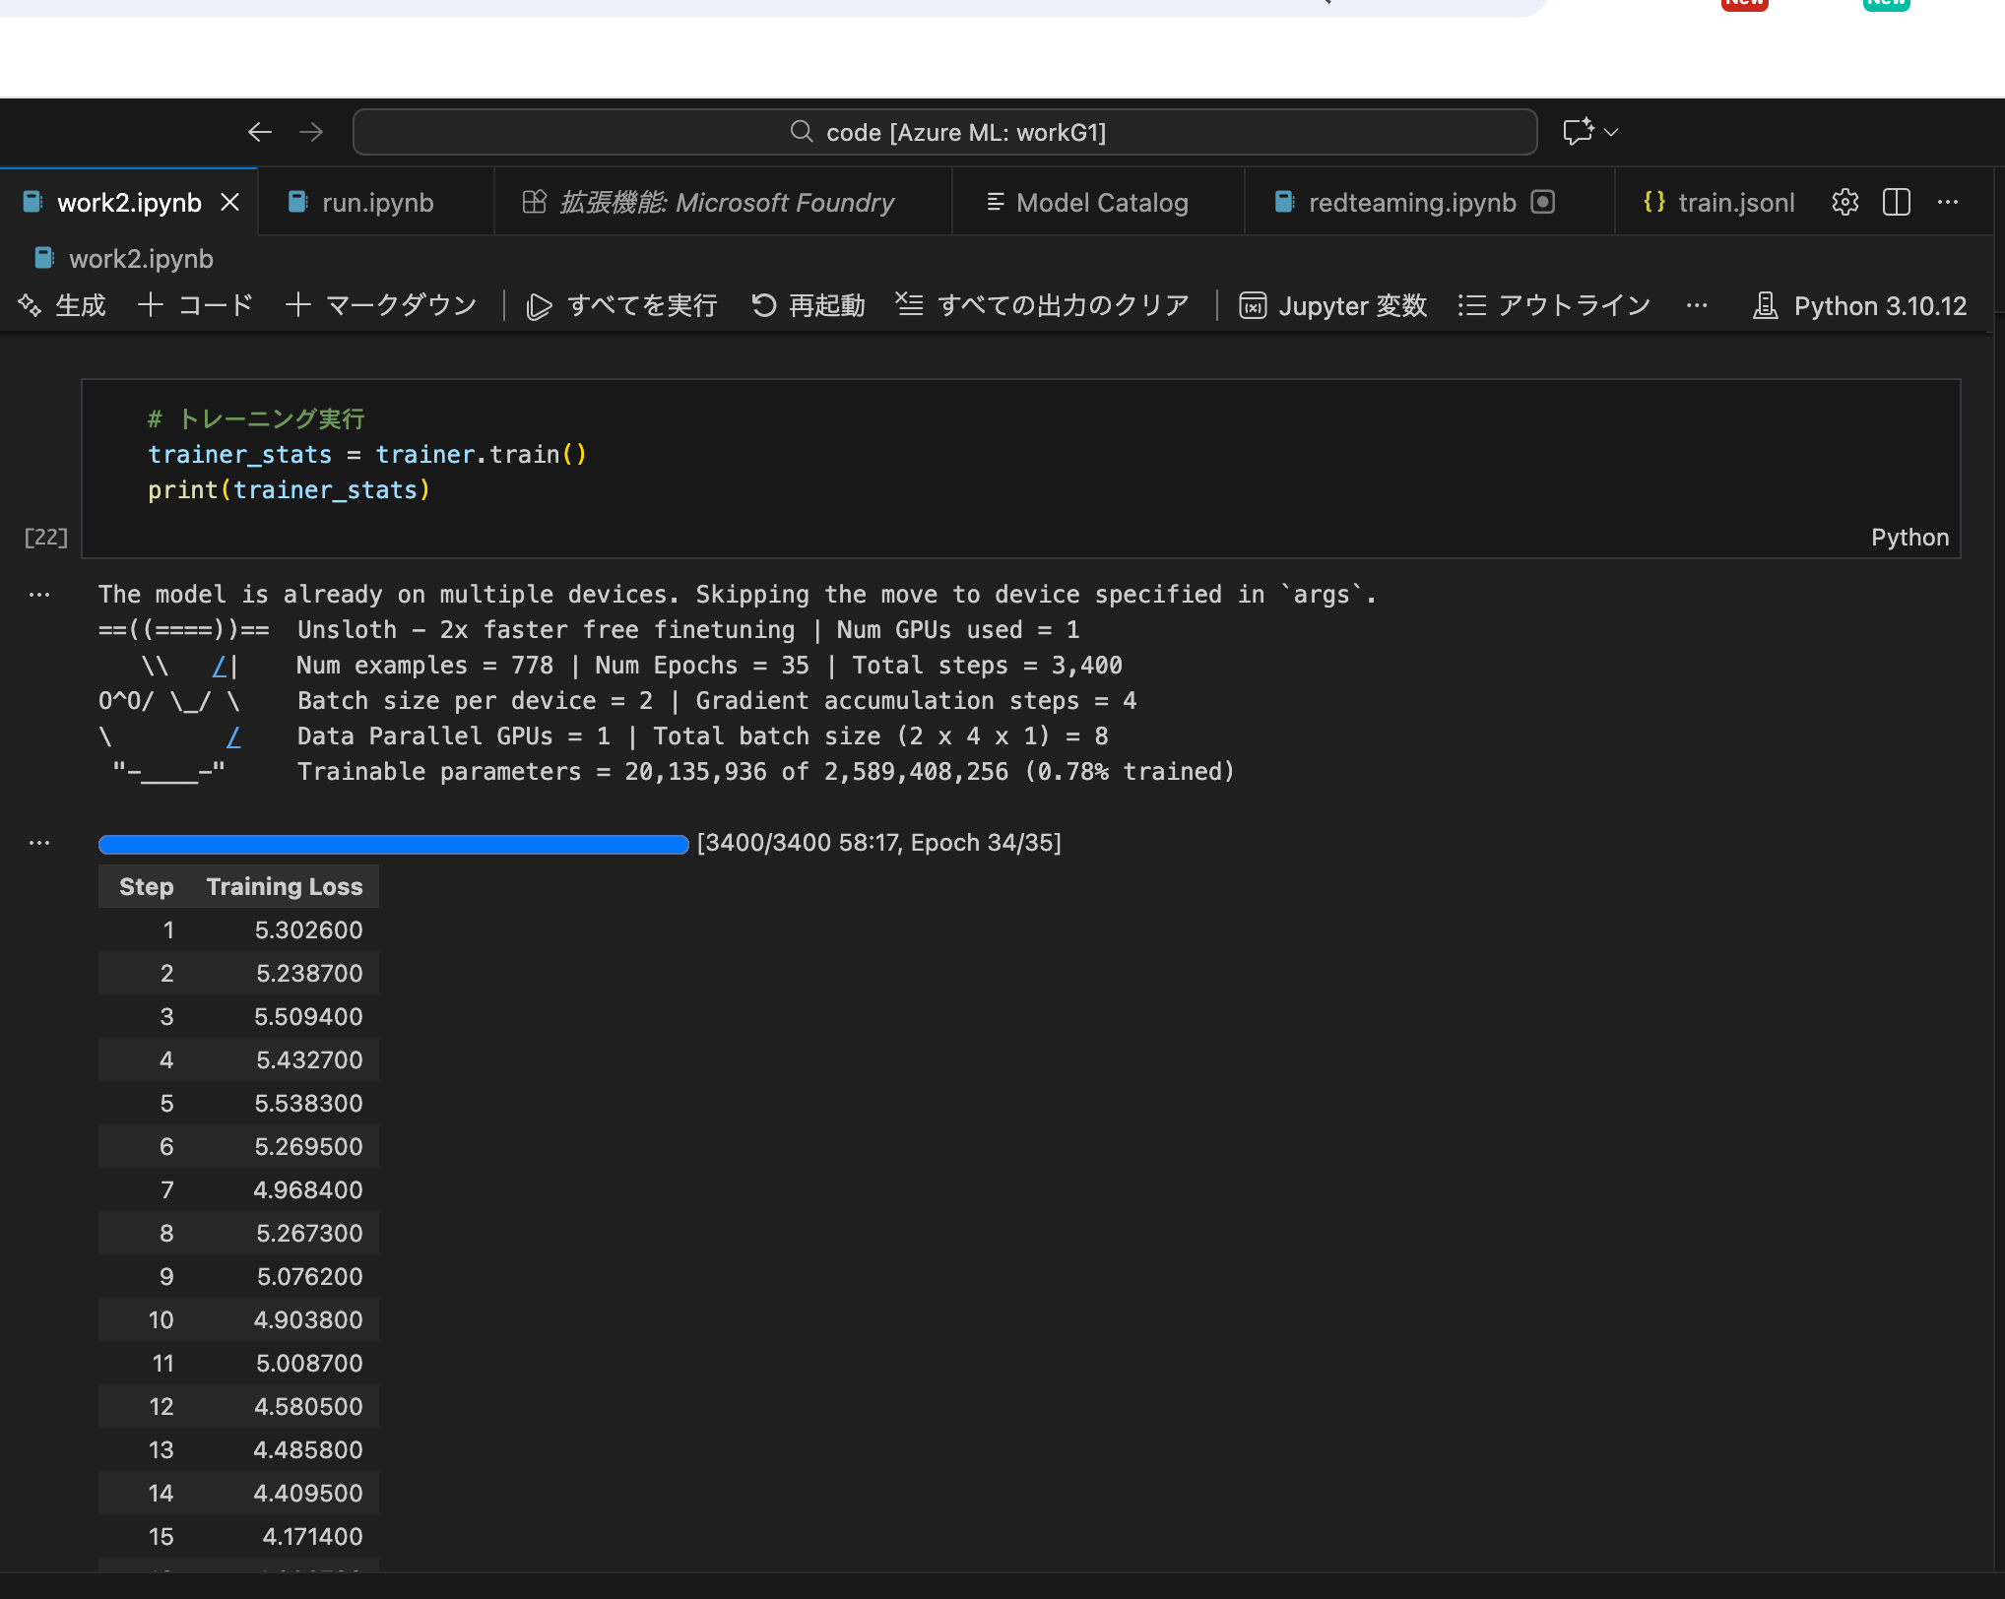Expand the Copilot chat dropdown chevron
The image size is (2005, 1599).
pos(1612,132)
